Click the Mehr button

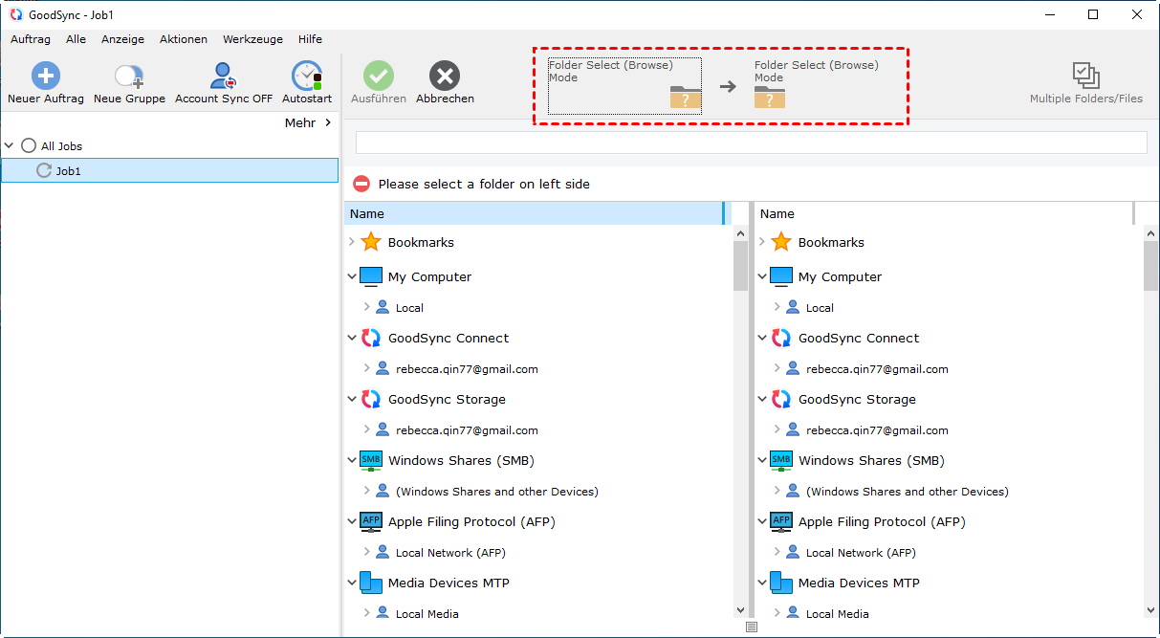coord(308,122)
